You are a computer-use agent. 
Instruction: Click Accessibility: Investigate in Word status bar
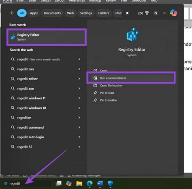[84, 176]
